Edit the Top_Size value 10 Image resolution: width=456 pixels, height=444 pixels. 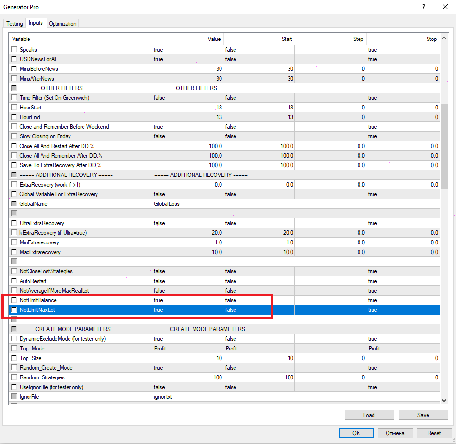pyautogui.click(x=188, y=358)
